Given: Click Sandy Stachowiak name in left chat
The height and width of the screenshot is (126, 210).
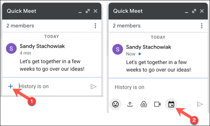Looking at the screenshot, I should click(x=42, y=46).
